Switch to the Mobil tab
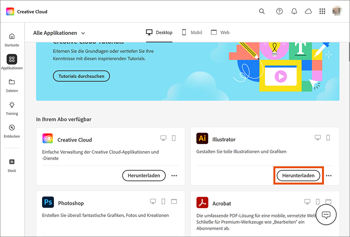This screenshot has width=350, height=237. click(x=192, y=33)
